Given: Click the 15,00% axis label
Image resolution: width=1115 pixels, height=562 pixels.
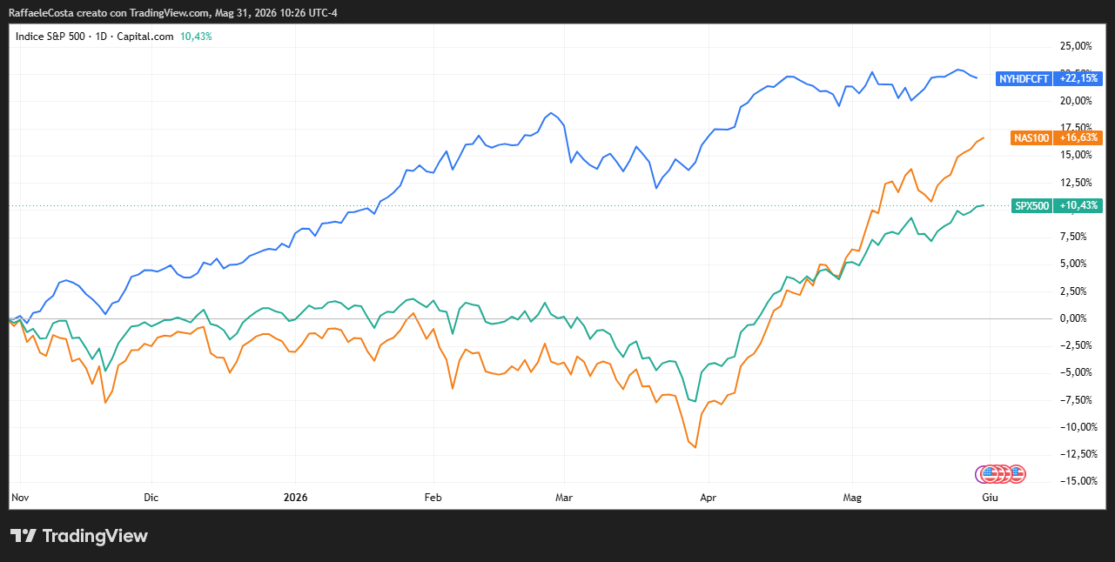Looking at the screenshot, I should pos(1077,155).
